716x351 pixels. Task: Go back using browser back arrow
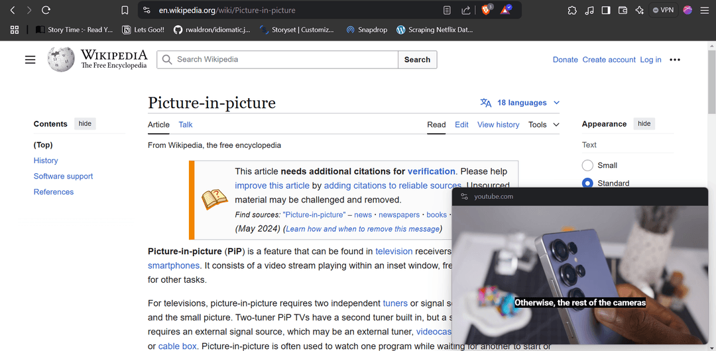coord(13,10)
